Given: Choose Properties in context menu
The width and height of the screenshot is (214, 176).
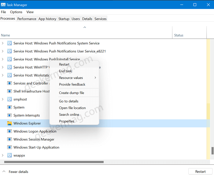Looking at the screenshot, I should [x=74, y=121].
